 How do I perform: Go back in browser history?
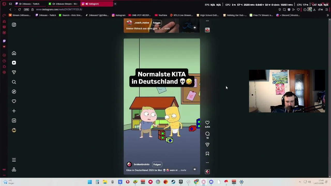click(x=10, y=10)
